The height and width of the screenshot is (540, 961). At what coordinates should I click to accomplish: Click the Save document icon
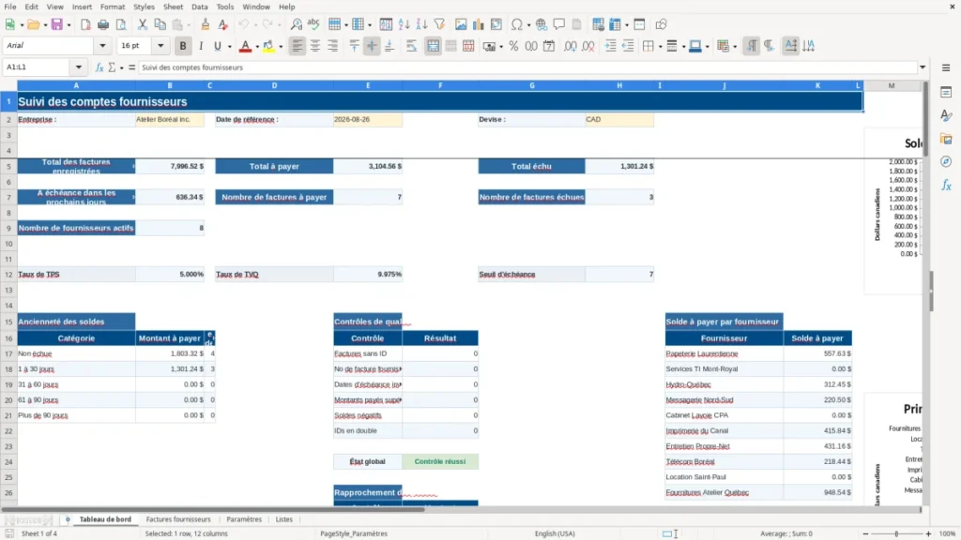pyautogui.click(x=56, y=24)
